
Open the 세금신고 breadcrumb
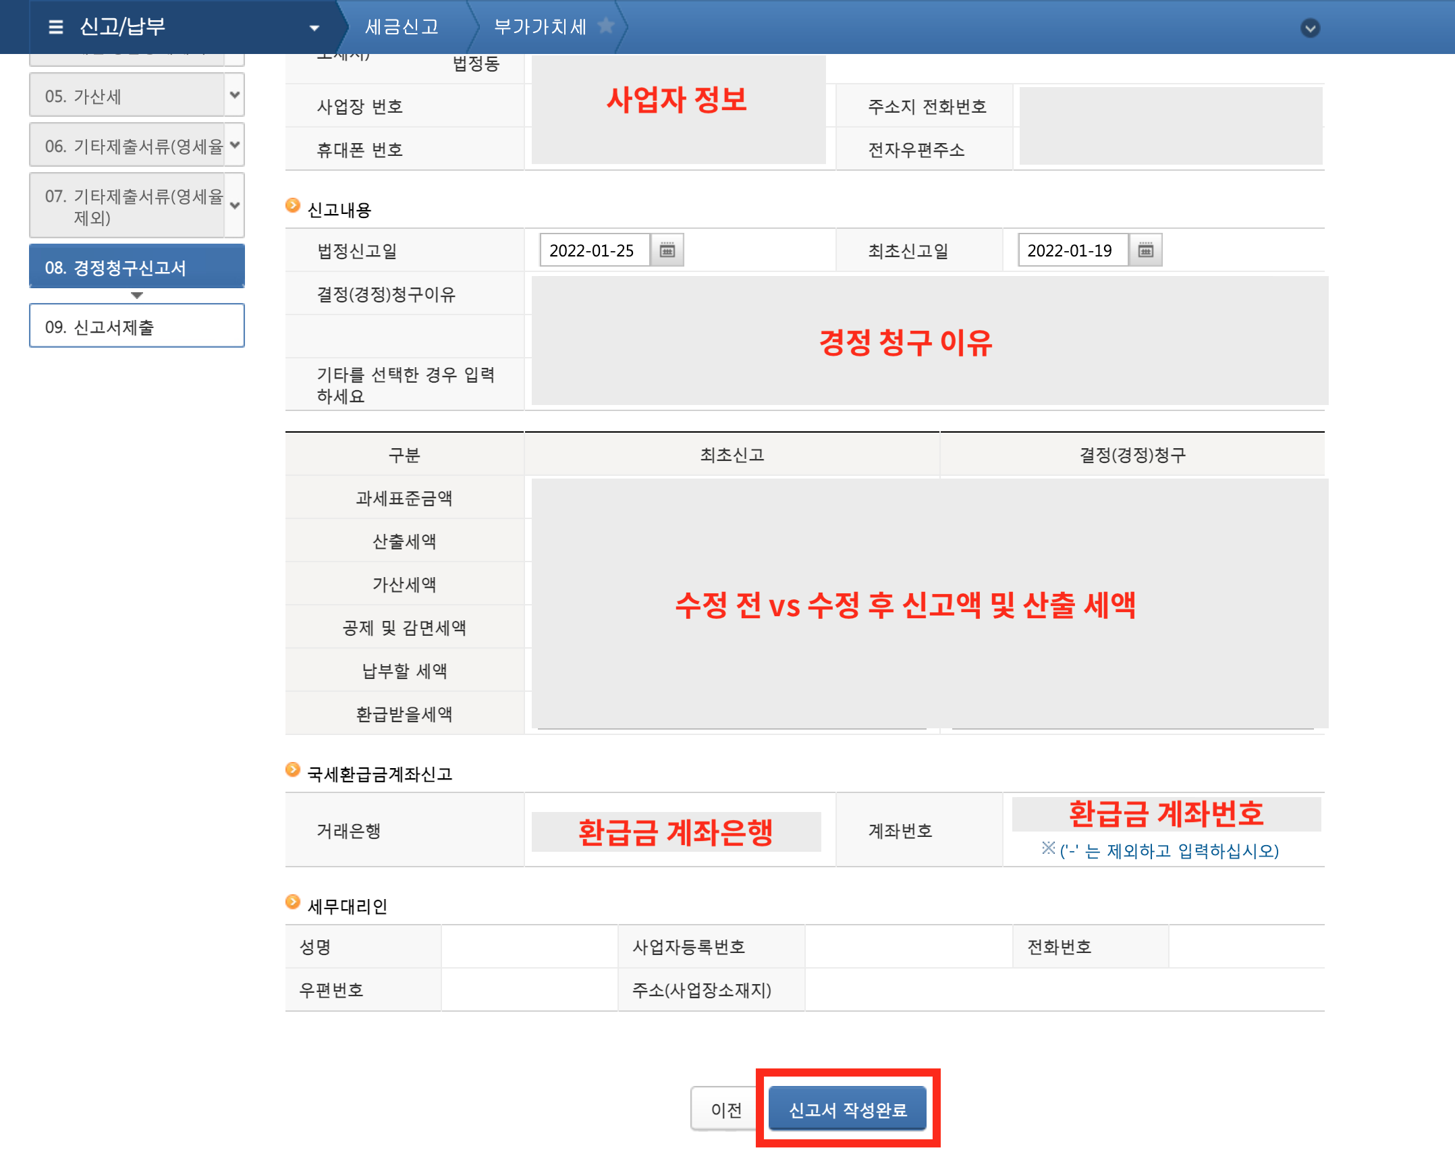[402, 27]
